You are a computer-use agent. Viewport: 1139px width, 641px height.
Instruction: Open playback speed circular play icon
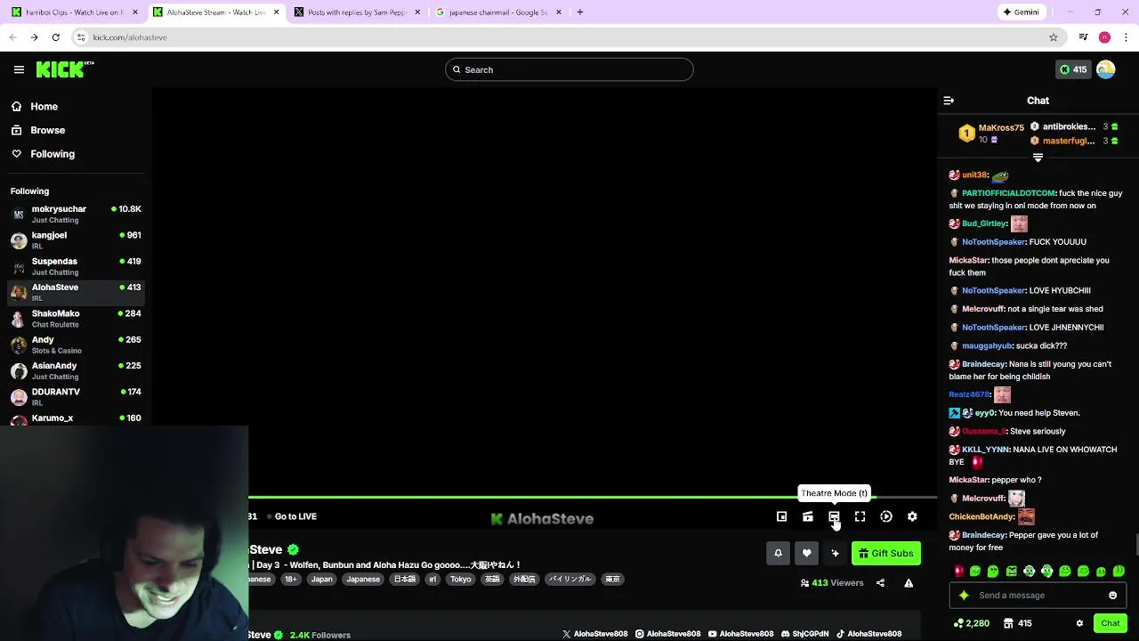(886, 516)
